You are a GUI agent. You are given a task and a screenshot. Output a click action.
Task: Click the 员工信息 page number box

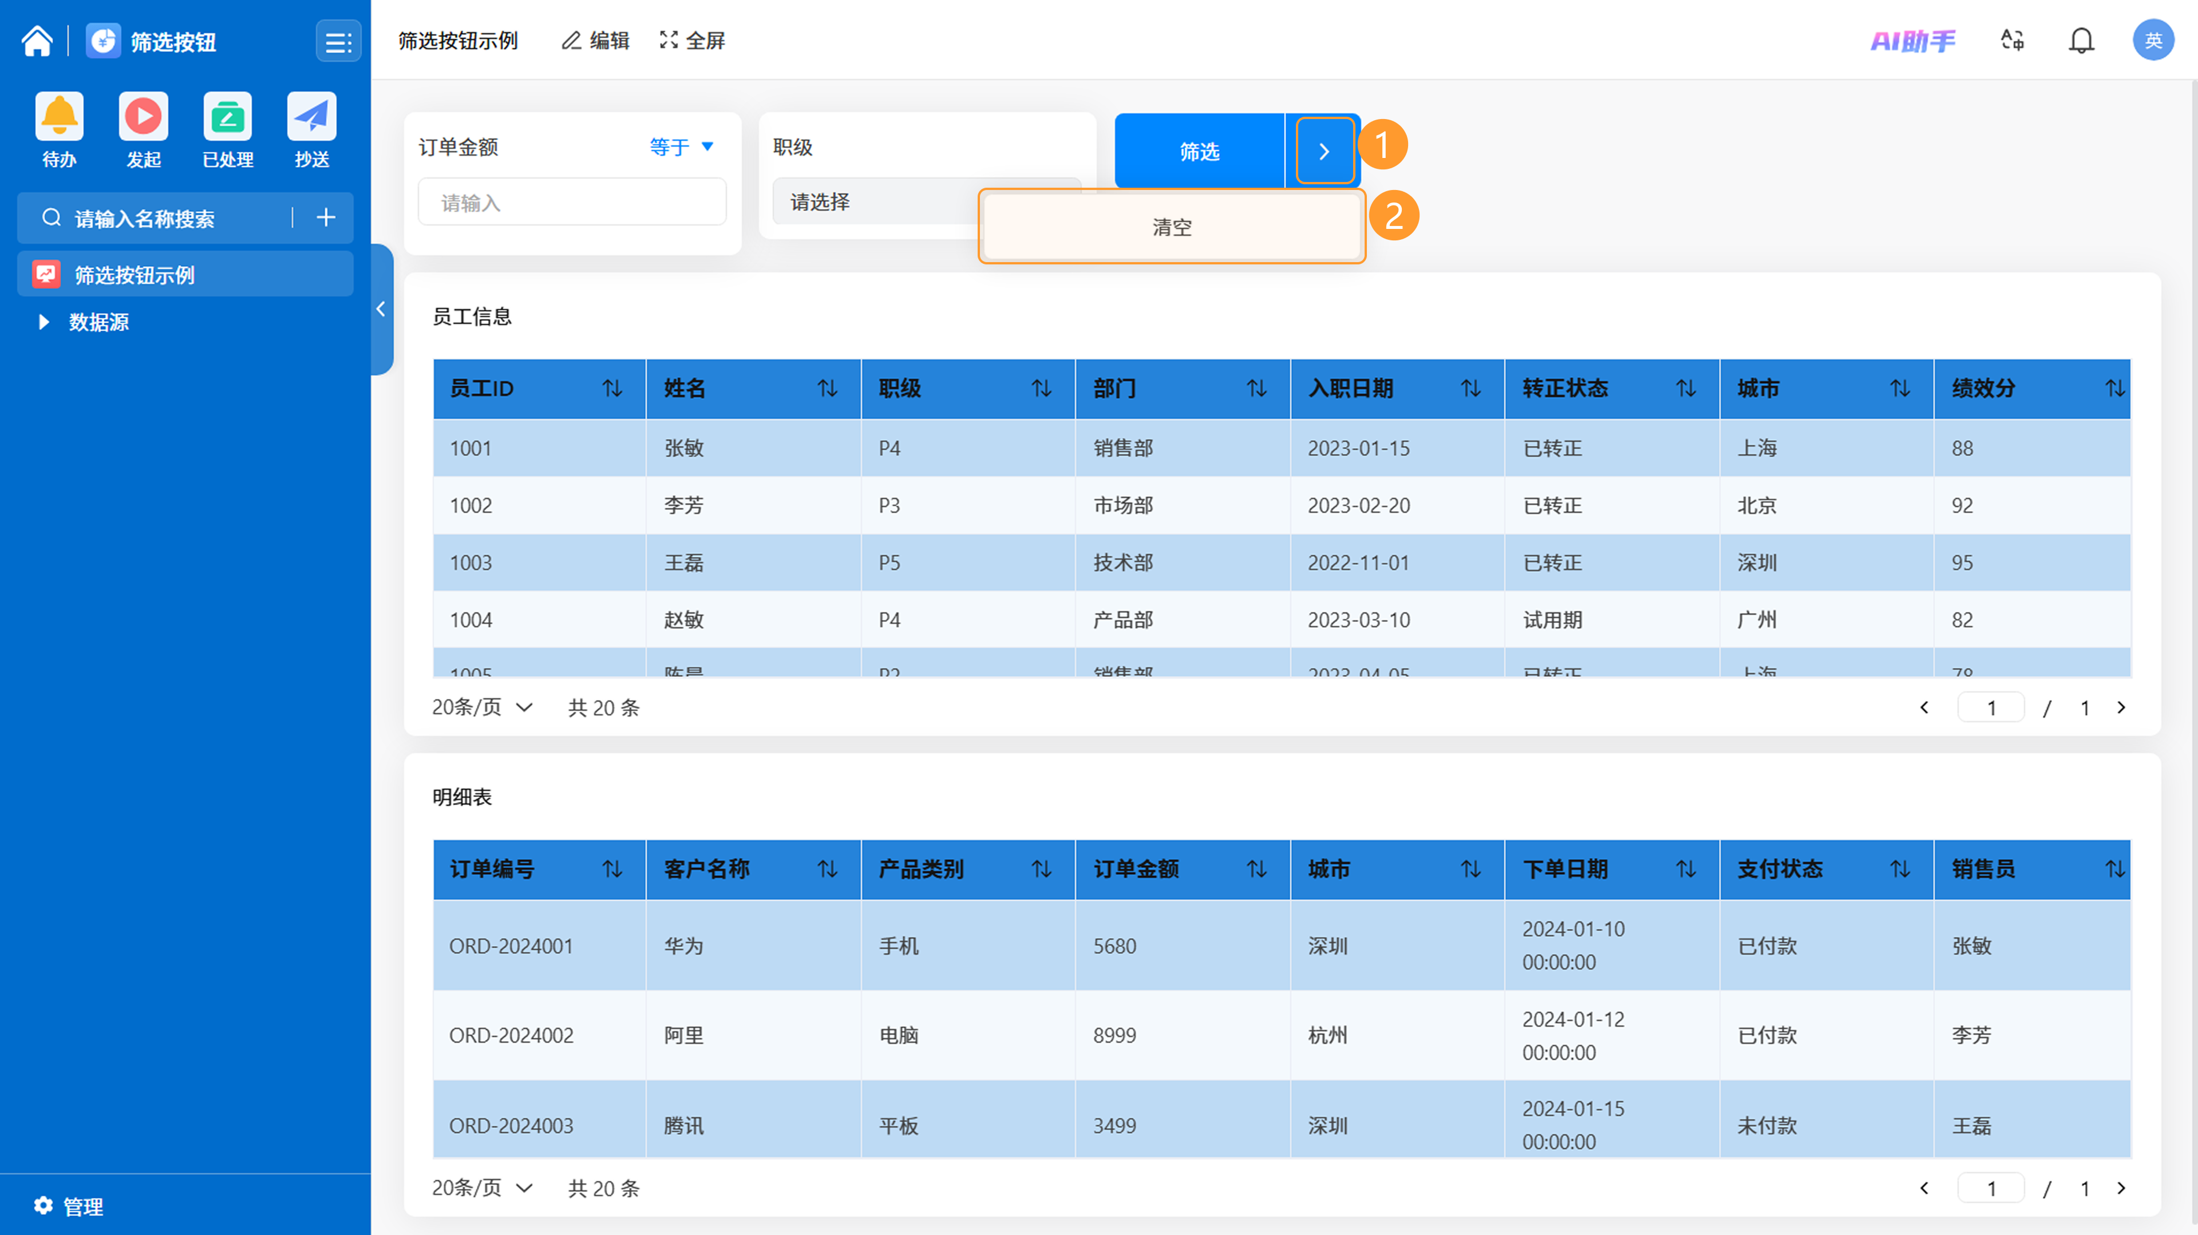click(1990, 707)
